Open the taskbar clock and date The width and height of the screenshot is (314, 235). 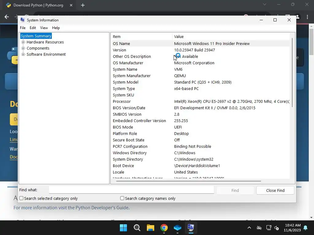coord(292,228)
